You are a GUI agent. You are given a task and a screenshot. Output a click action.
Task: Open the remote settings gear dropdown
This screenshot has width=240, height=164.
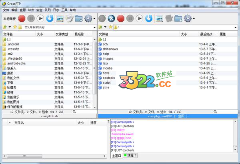pyautogui.click(x=189, y=18)
